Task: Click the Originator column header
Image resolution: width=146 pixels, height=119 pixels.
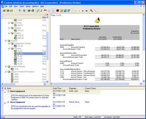Action: click(x=76, y=88)
